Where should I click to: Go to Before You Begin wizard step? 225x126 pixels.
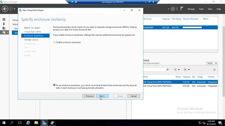click(32, 28)
